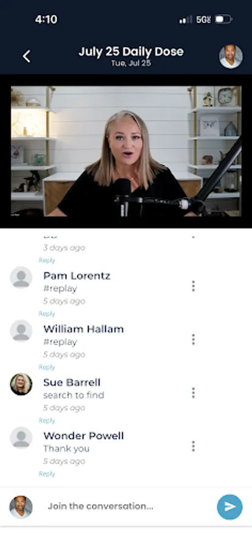
Task: Click the Join the conversation input field
Action: point(128,507)
